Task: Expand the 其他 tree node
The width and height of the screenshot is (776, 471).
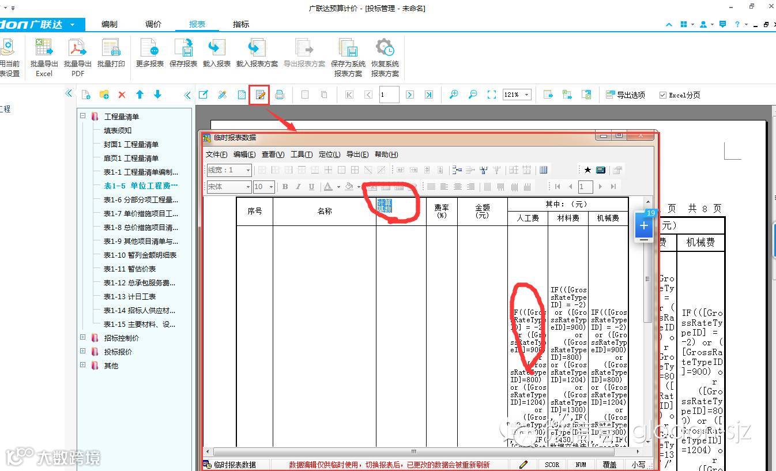Action: pos(83,365)
